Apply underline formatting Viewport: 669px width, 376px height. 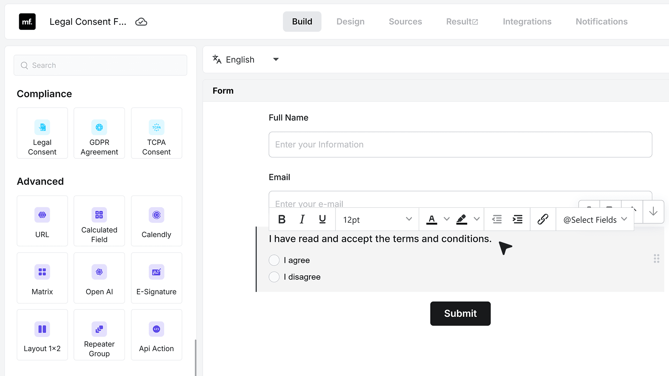tap(322, 219)
